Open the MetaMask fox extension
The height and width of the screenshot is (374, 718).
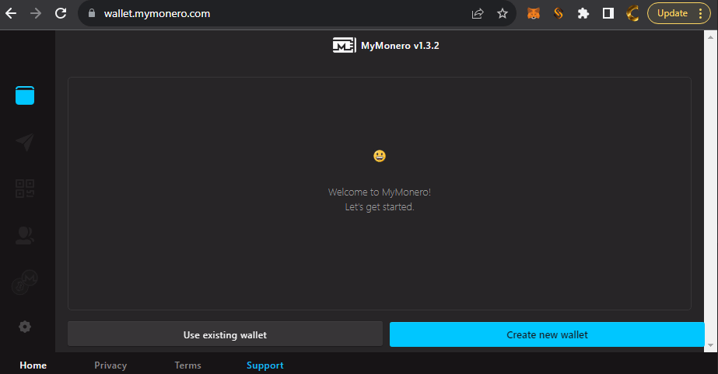click(x=534, y=13)
